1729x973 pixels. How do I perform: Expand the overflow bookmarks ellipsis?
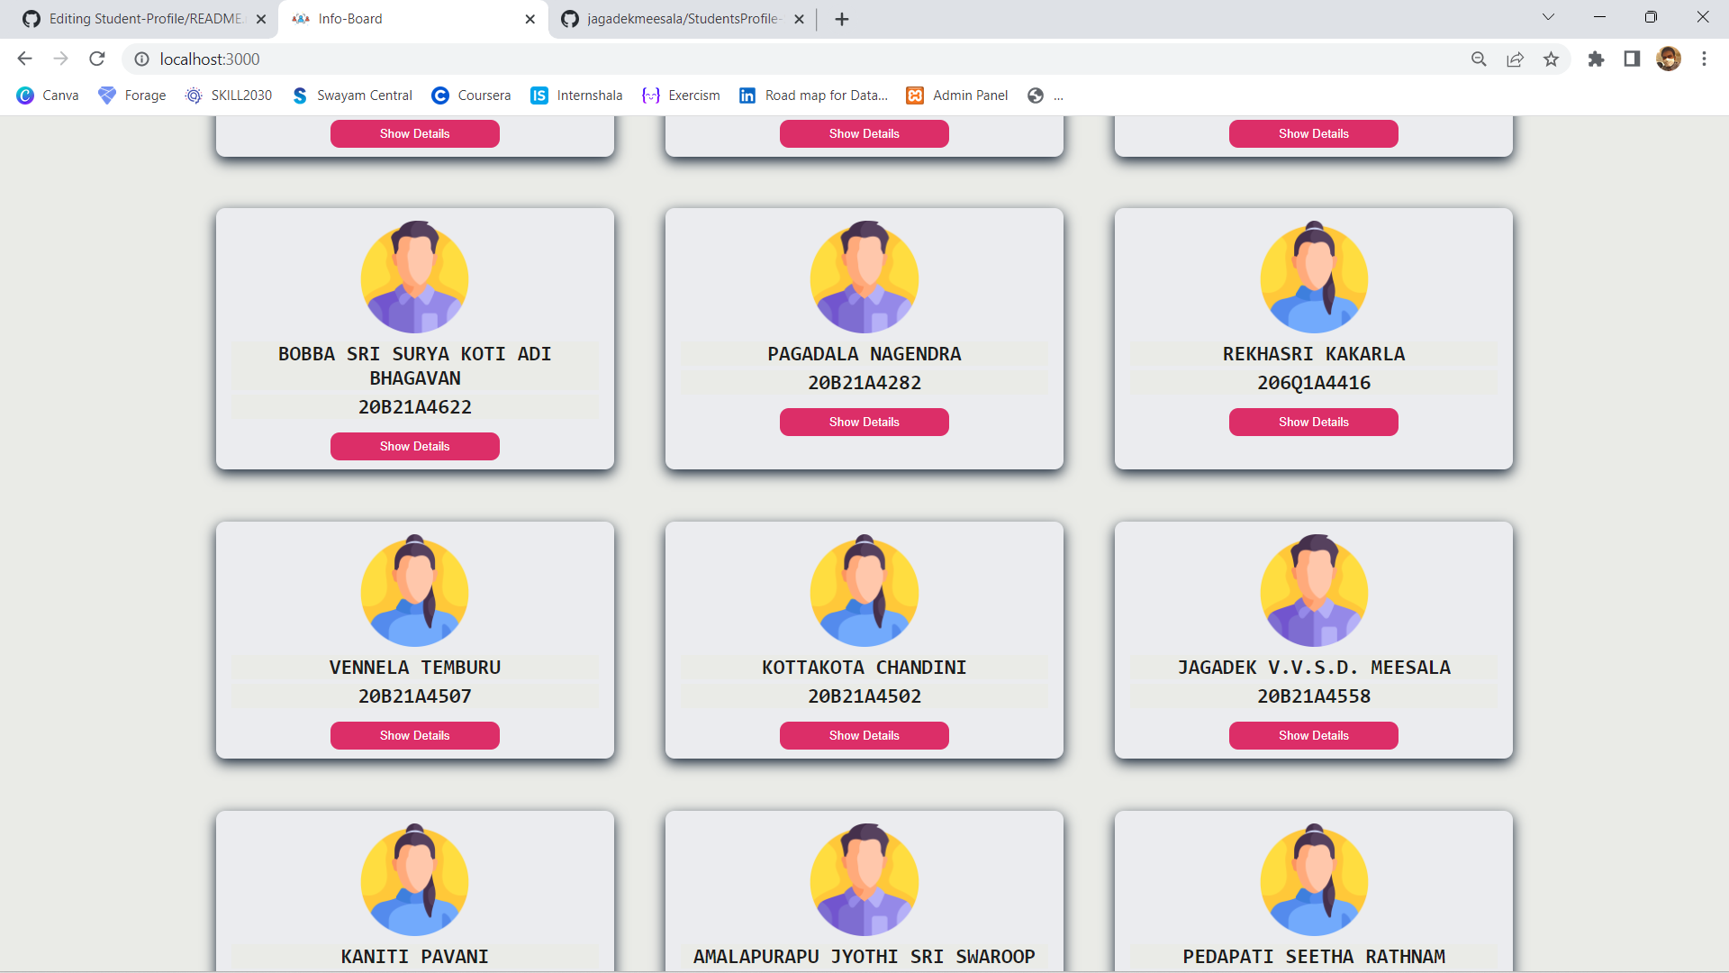click(x=1059, y=95)
